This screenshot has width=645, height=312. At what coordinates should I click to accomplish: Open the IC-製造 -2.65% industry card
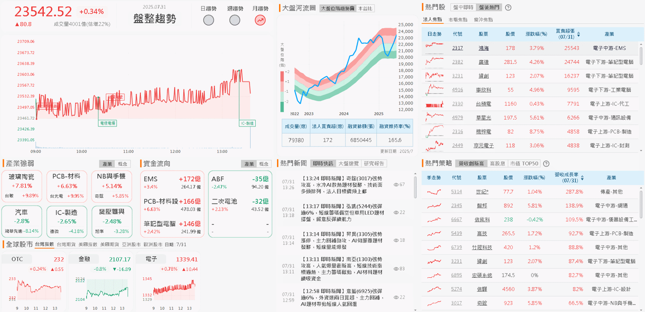coord(66,221)
